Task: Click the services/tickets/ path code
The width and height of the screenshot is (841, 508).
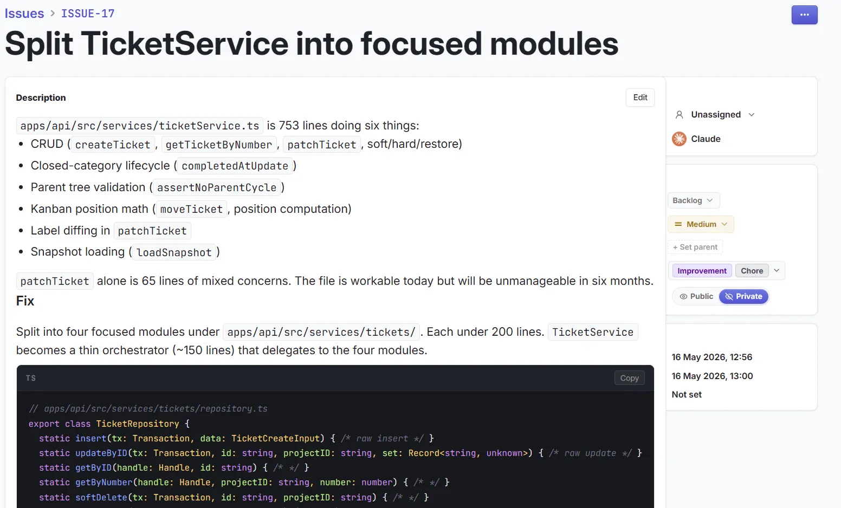Action: click(x=321, y=332)
